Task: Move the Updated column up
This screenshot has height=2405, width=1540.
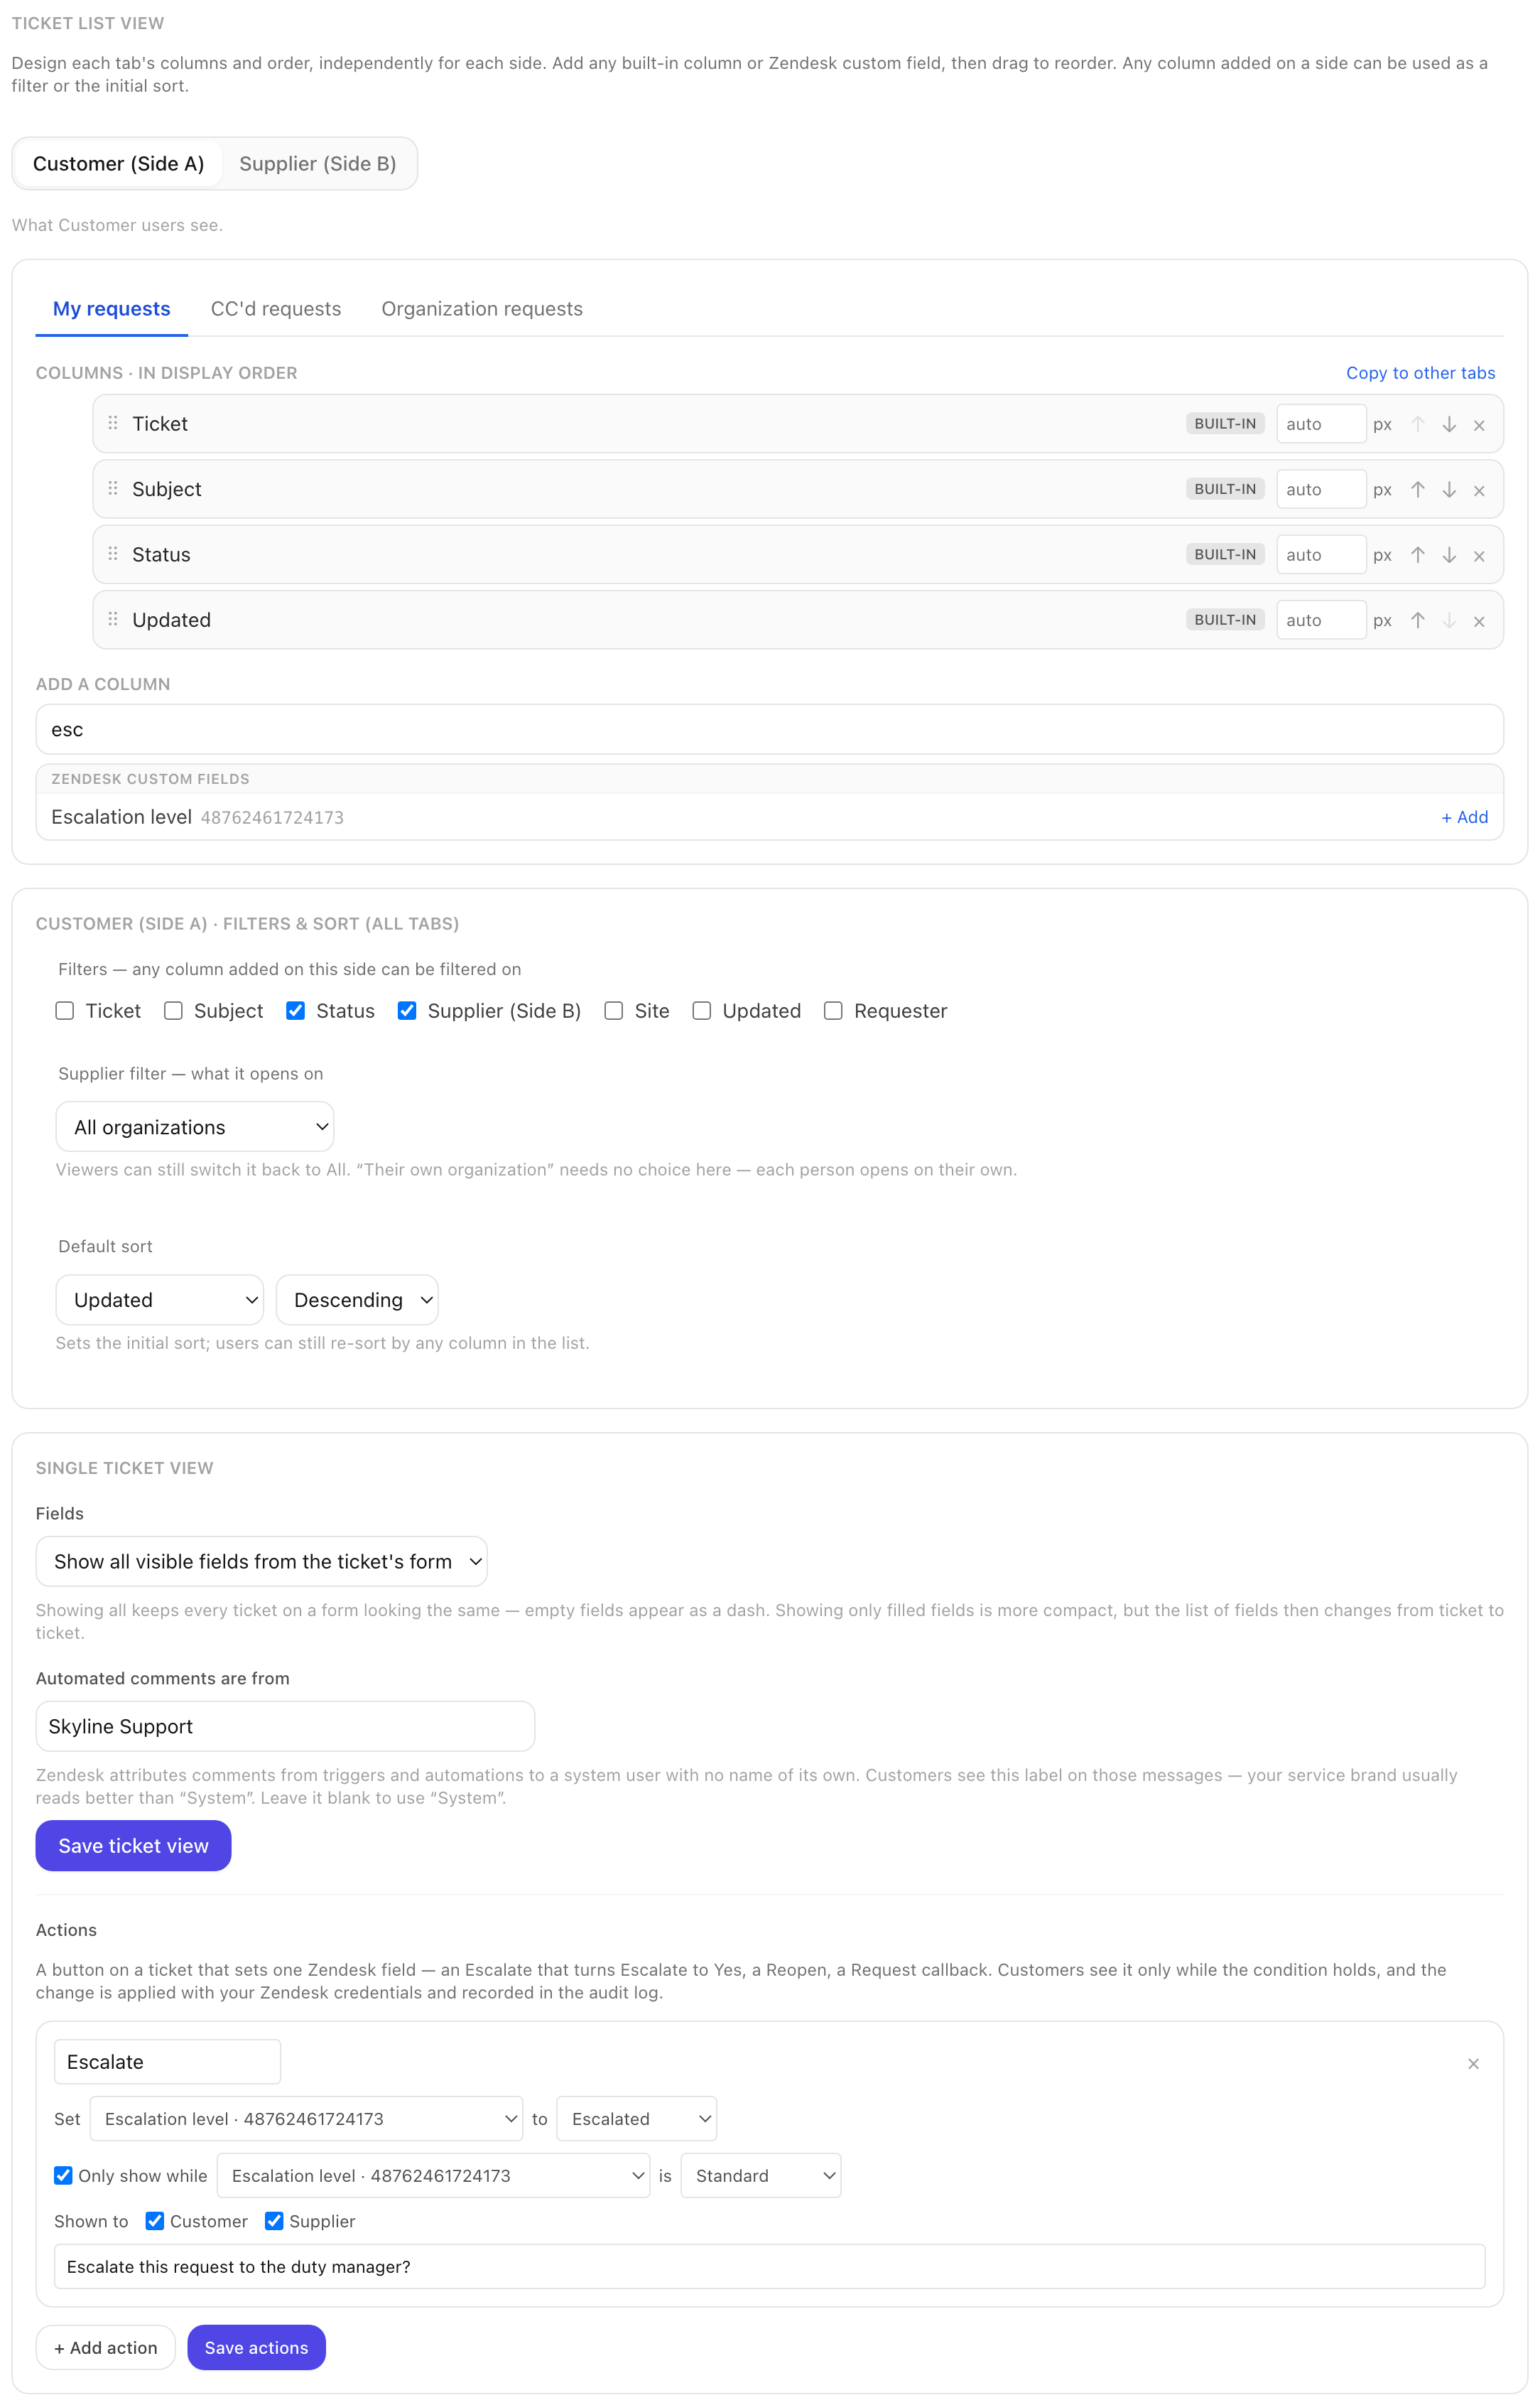Action: 1417,620
